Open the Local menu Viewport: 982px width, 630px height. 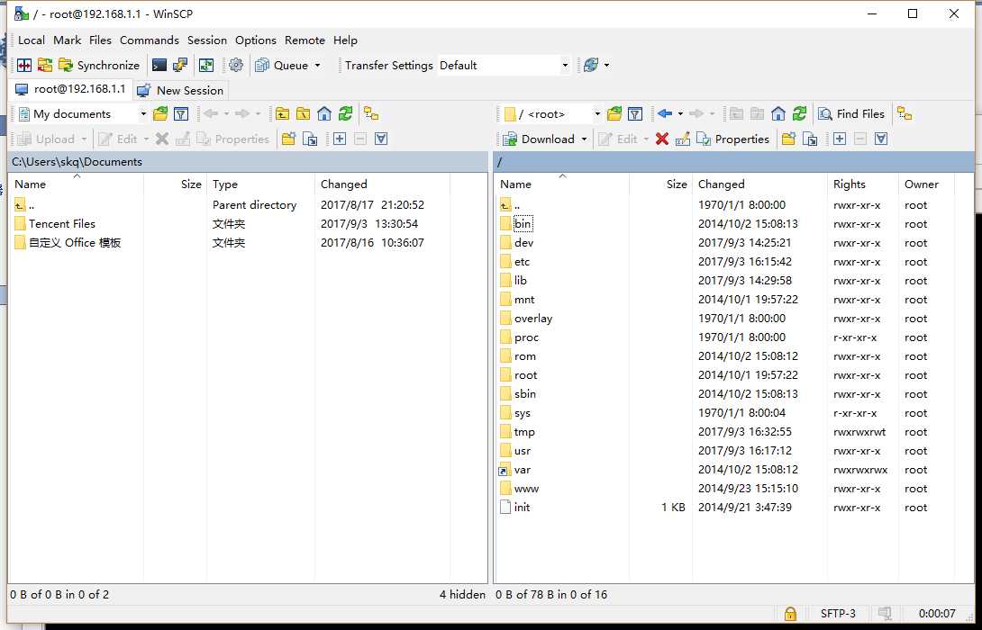pos(32,40)
